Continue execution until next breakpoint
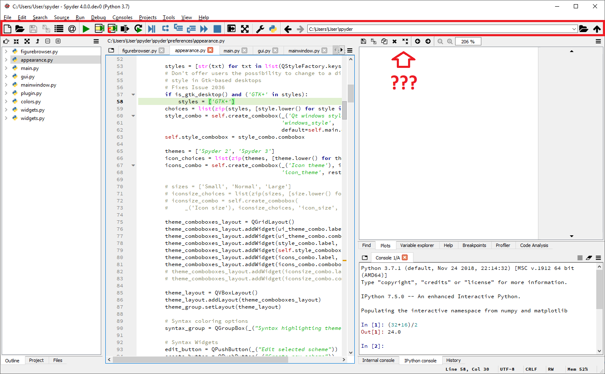The image size is (605, 374). (x=204, y=29)
